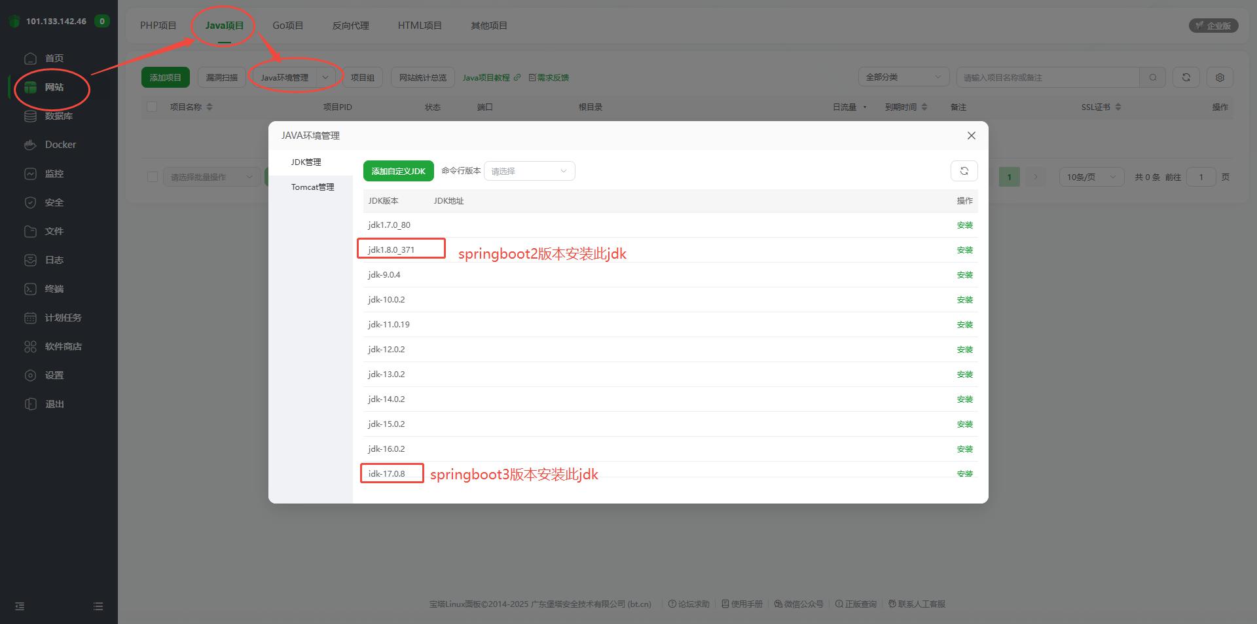This screenshot has height=624, width=1257.
Task: Click the monitoring icon in sidebar
Action: tap(30, 174)
